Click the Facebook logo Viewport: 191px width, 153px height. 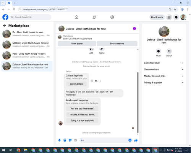5,17
